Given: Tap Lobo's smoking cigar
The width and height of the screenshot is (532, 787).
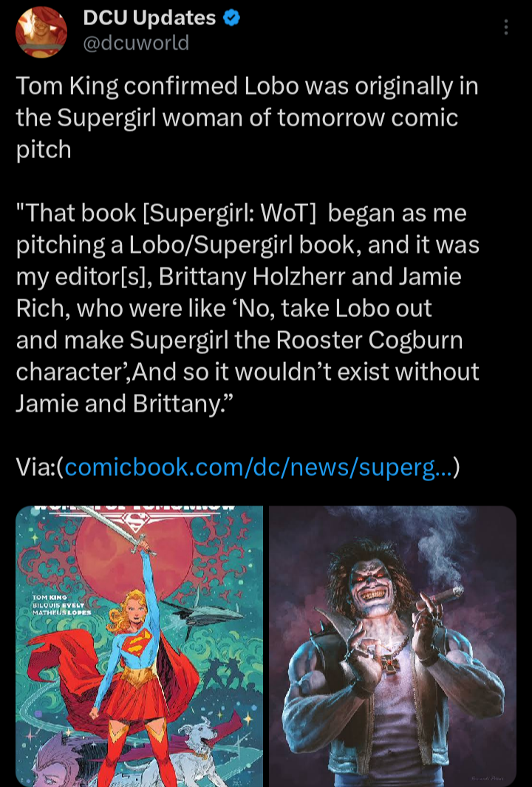Looking at the screenshot, I should pos(444,596).
